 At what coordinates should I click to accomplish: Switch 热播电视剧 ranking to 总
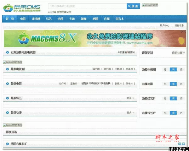(x=165, y=69)
